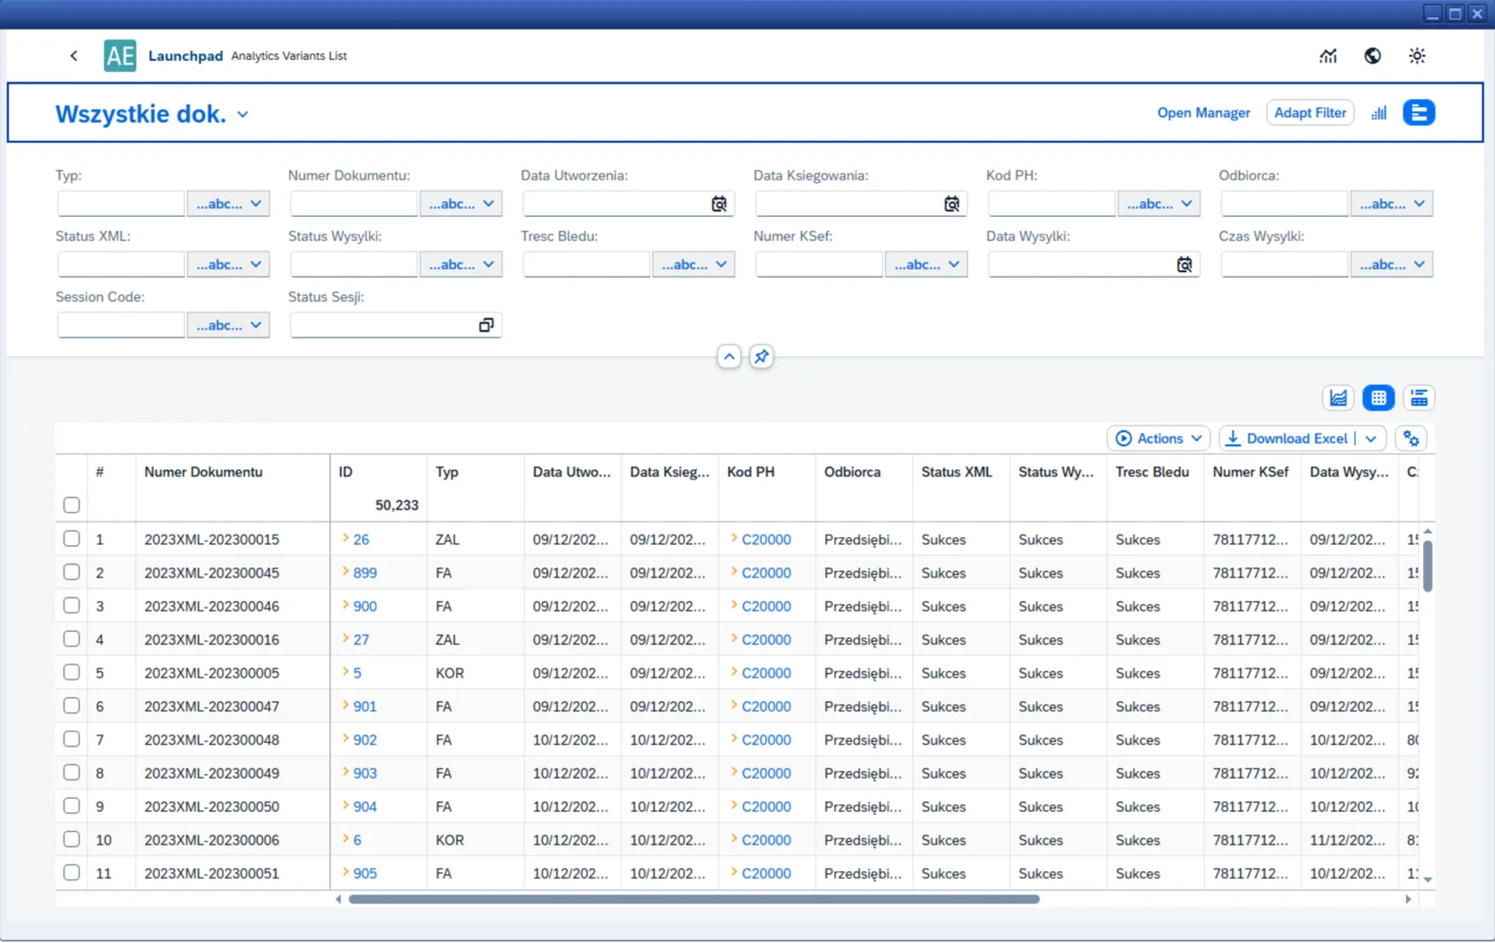Open the Typ filter operator dropdown
1495x943 pixels.
[x=229, y=204]
